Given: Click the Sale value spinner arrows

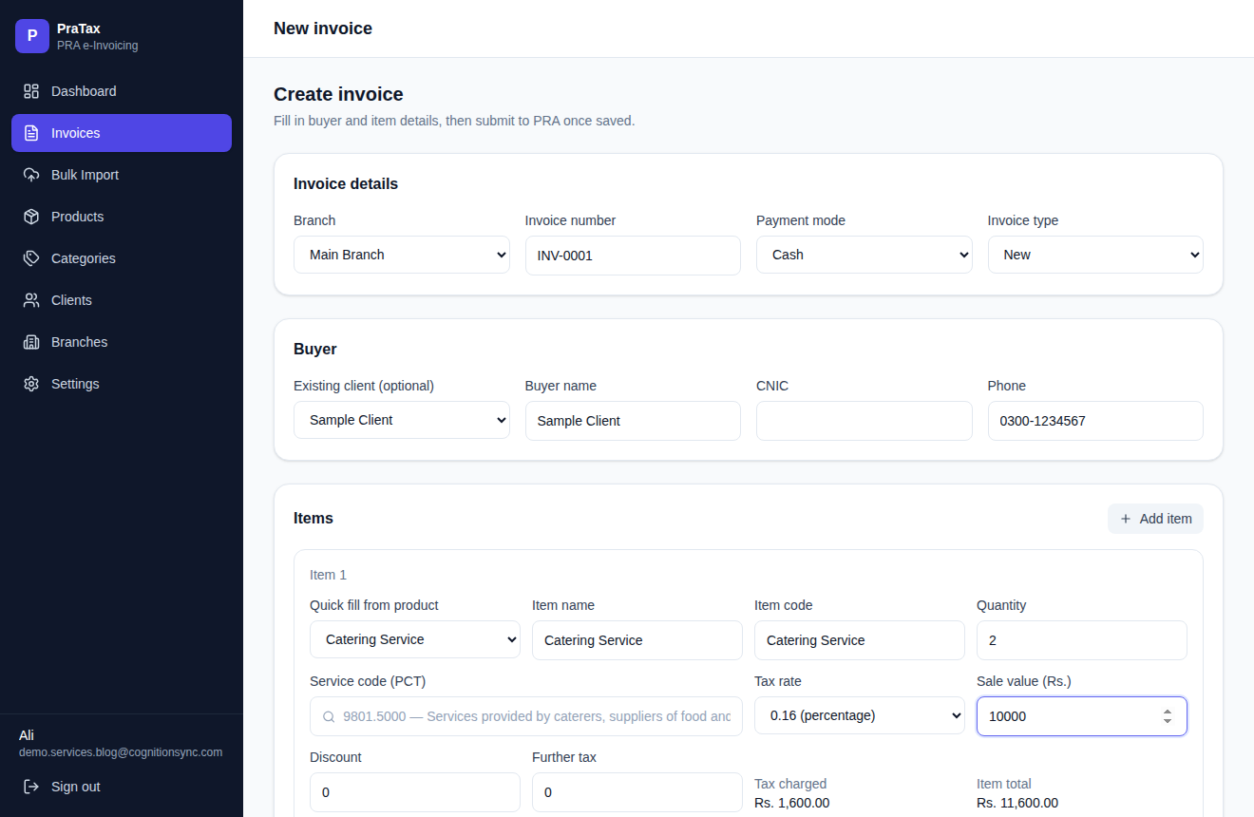Looking at the screenshot, I should pyautogui.click(x=1168, y=716).
